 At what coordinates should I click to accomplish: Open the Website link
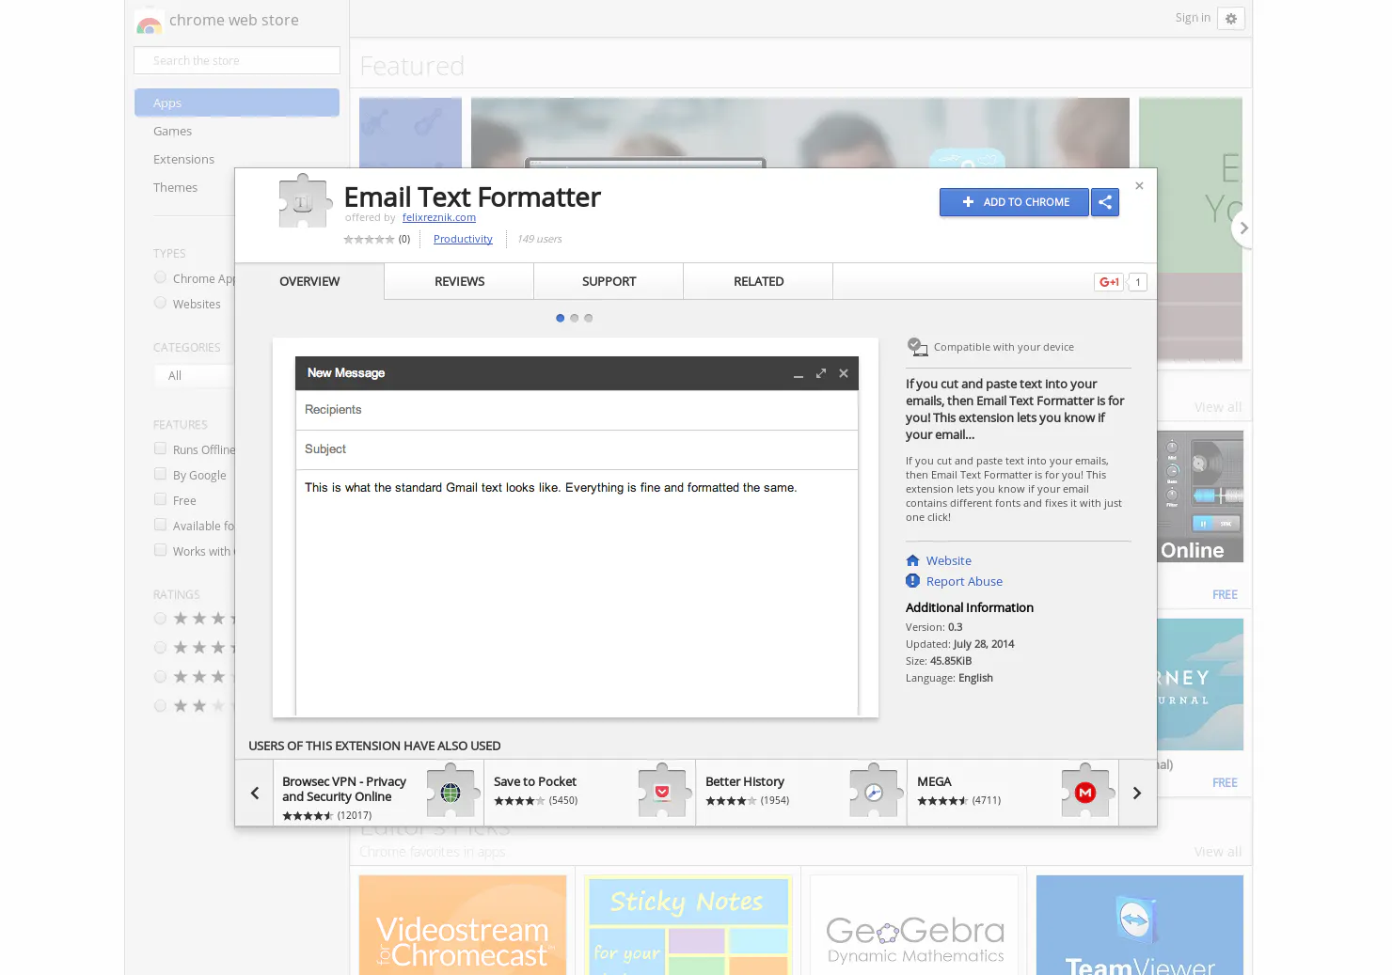click(x=948, y=560)
